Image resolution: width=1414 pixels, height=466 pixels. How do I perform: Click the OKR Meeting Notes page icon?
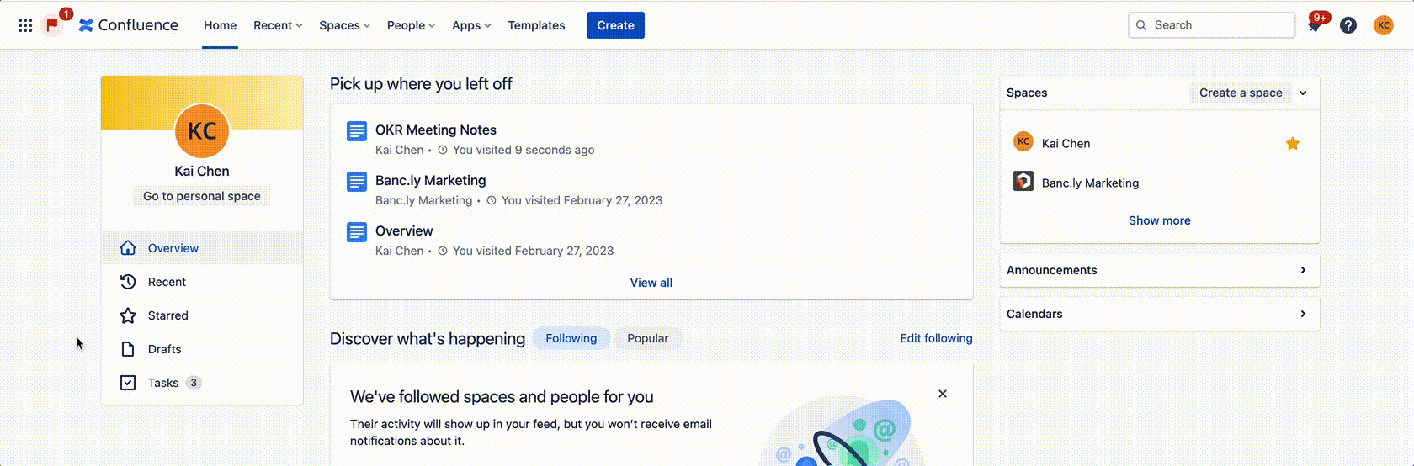pos(357,131)
